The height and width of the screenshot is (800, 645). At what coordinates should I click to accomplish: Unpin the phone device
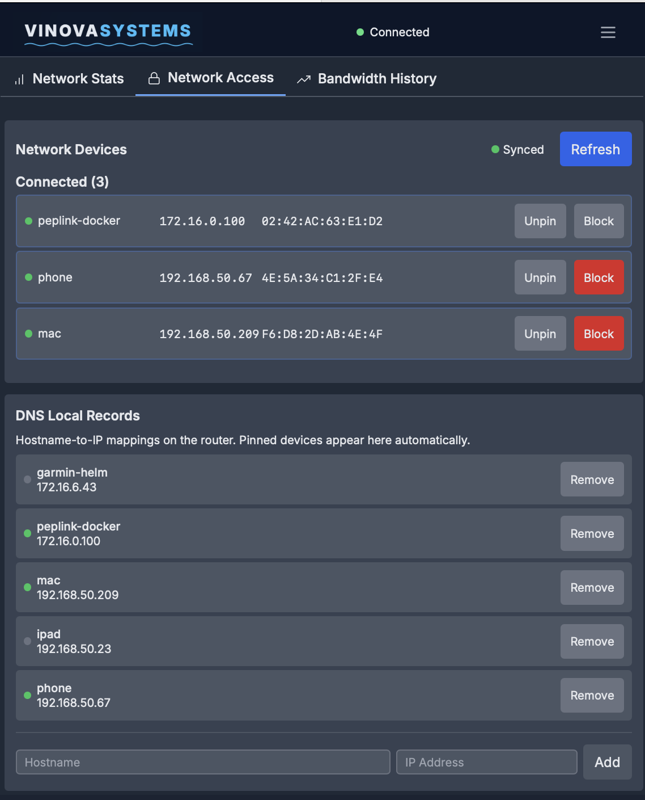tap(540, 277)
